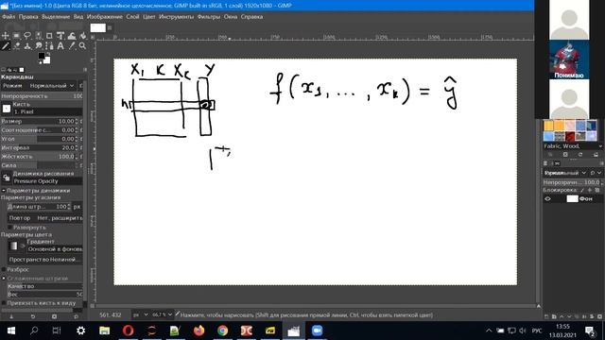Select the Move tool in toolbox
This screenshot has height=340, width=605.
coord(6,36)
